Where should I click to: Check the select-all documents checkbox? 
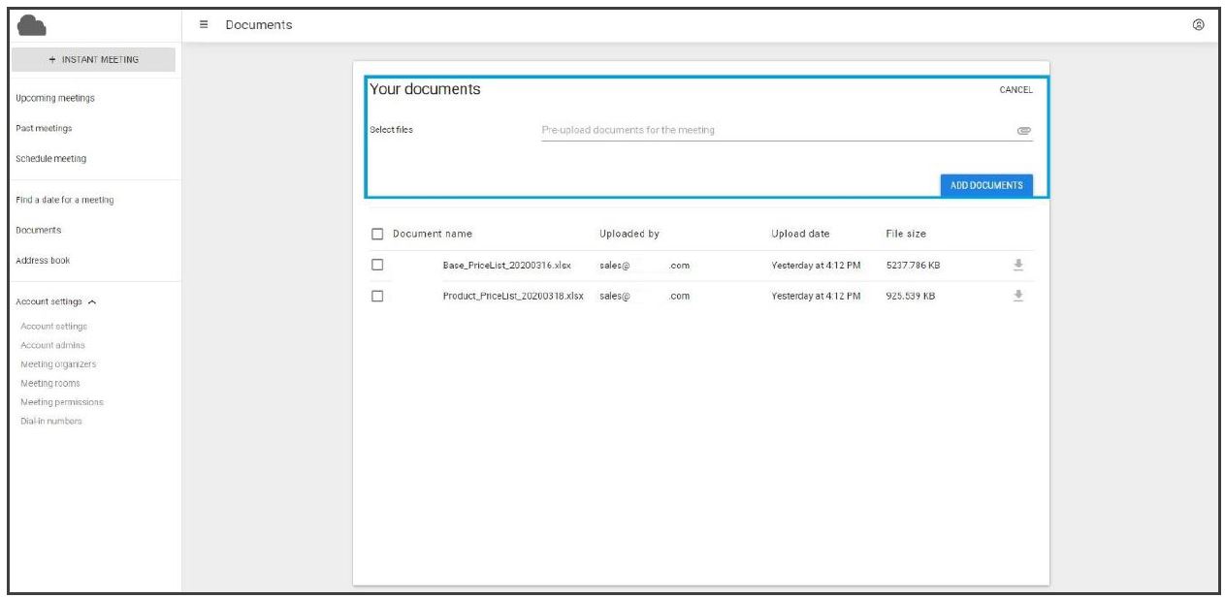(x=378, y=234)
